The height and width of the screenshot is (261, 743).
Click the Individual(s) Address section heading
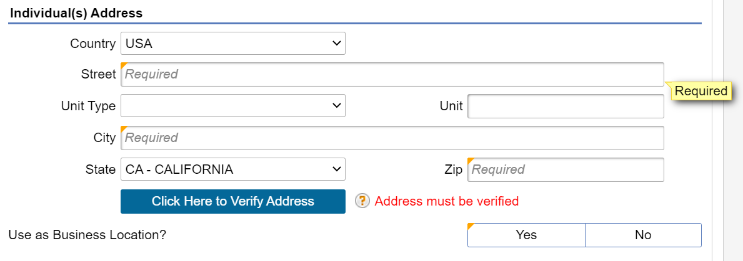pyautogui.click(x=76, y=13)
